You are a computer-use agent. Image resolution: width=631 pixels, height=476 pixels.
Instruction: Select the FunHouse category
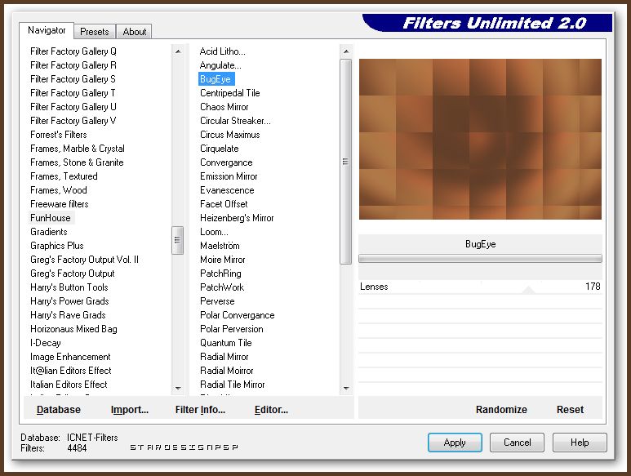51,218
